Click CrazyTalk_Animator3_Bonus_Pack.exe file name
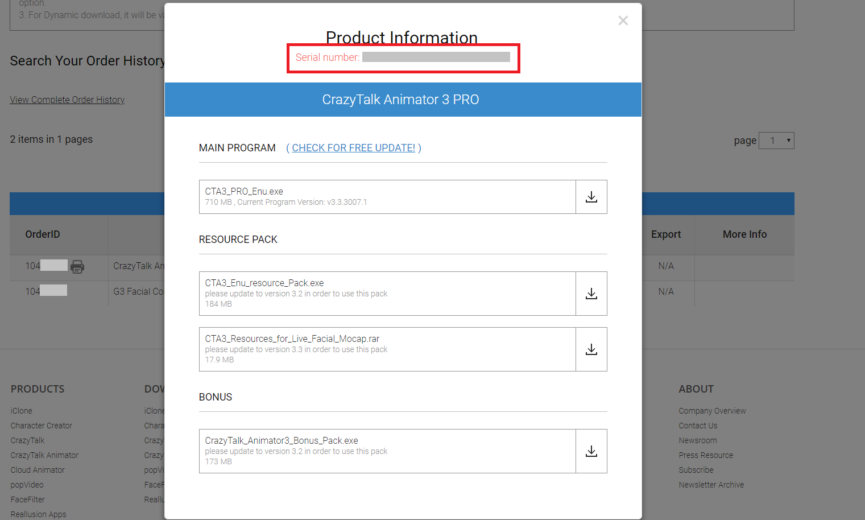Image resolution: width=865 pixels, height=520 pixels. point(282,441)
